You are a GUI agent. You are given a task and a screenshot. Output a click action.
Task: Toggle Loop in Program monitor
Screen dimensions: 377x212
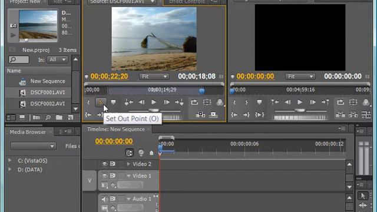coord(340,102)
